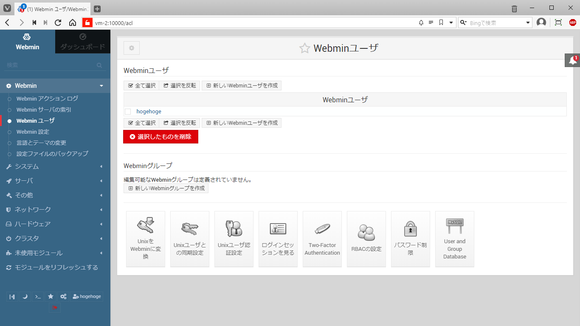Reload the page in the browser toolbar
Image resolution: width=580 pixels, height=326 pixels.
58,22
